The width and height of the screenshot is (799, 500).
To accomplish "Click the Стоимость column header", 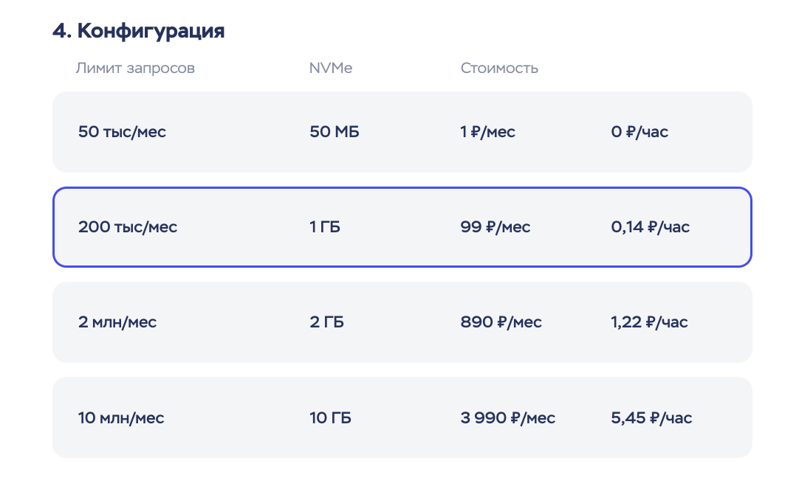I will tap(499, 69).
